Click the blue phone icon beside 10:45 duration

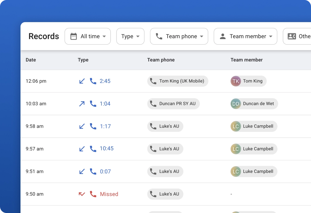[93, 149]
